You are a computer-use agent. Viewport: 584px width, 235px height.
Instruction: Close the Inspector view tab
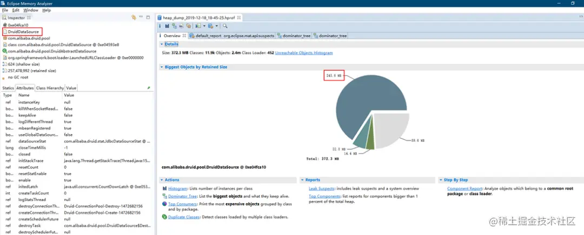tap(29, 17)
